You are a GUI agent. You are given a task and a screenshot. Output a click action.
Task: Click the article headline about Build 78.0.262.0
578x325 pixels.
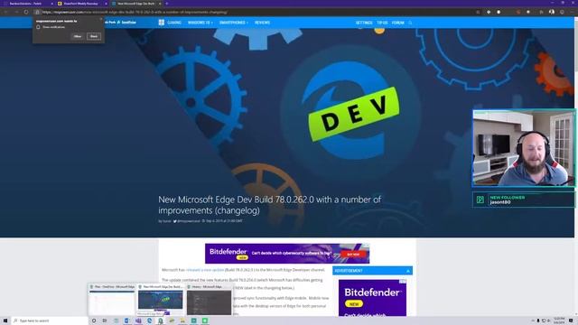(x=269, y=205)
